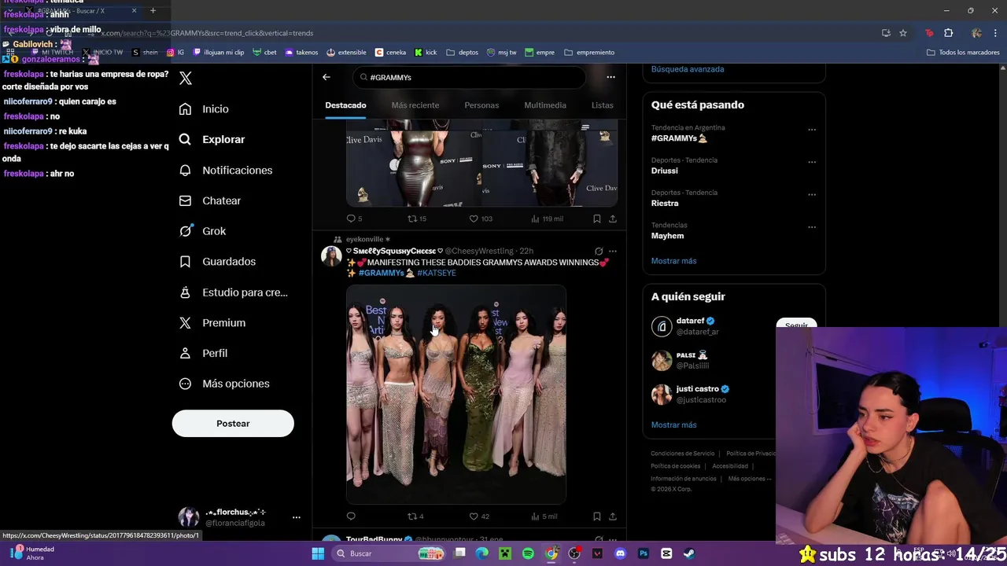The height and width of the screenshot is (566, 1007).
Task: Open the deptos bookmarks folder
Action: point(463,53)
